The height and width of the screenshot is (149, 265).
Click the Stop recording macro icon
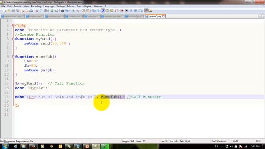[126, 11]
